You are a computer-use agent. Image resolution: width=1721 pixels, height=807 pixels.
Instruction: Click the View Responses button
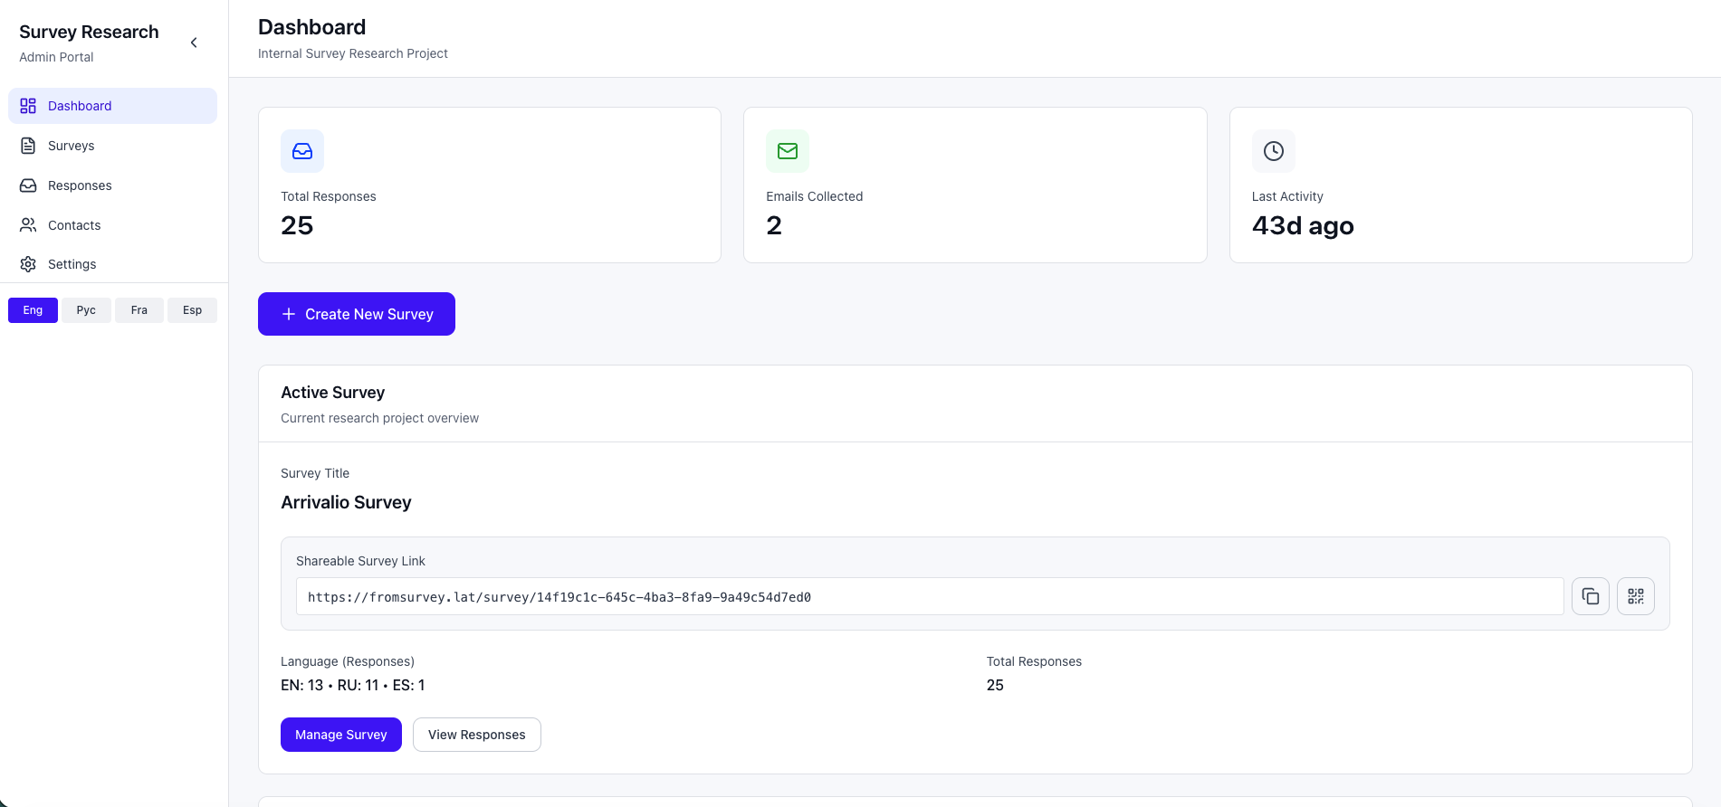476,735
